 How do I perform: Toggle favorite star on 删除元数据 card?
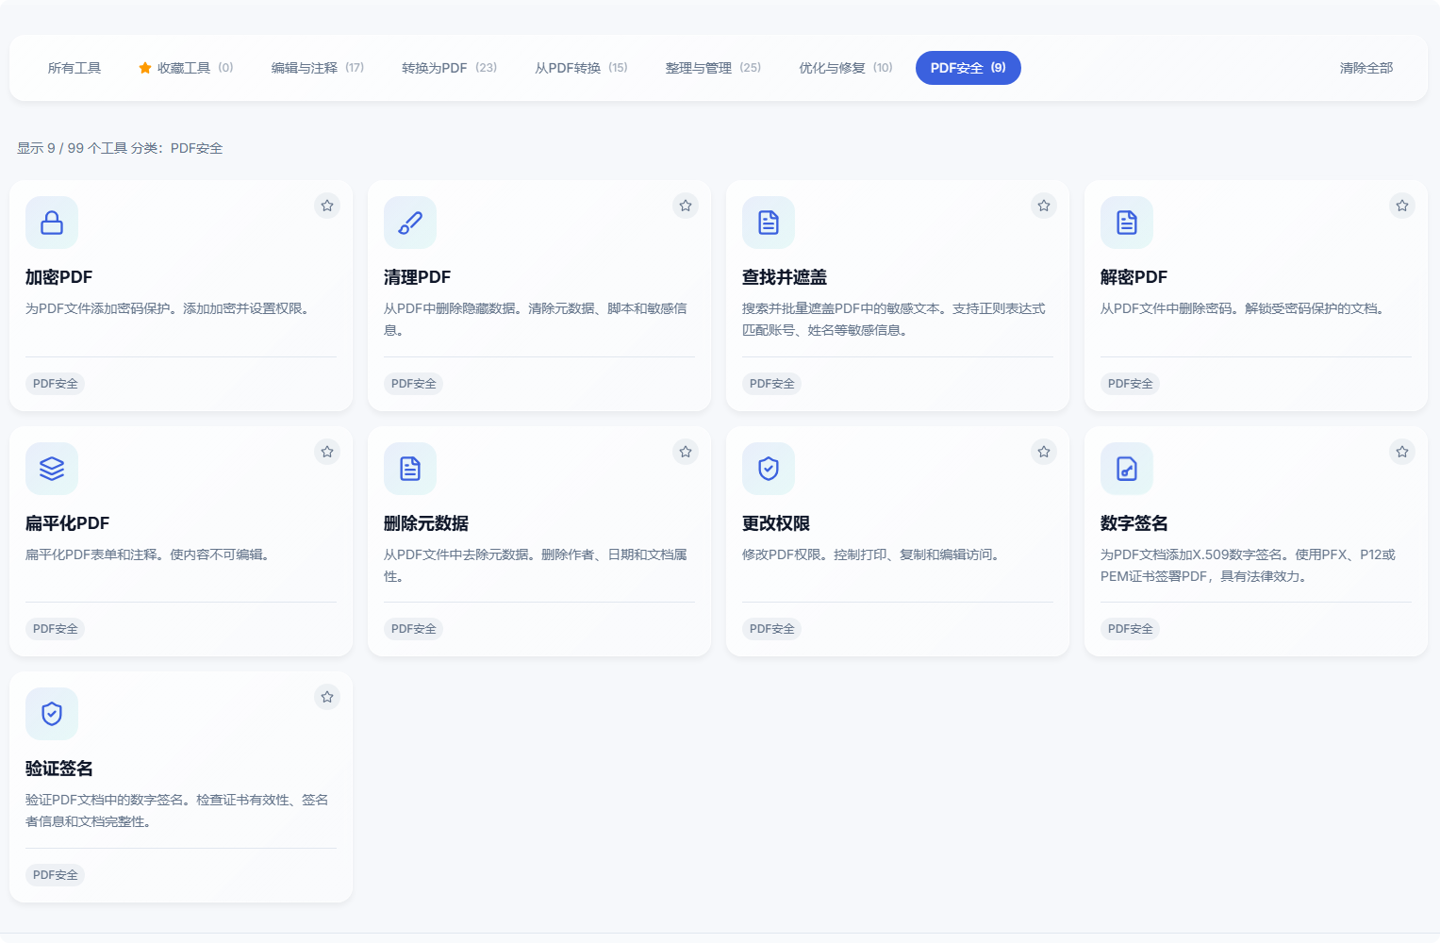pos(686,452)
